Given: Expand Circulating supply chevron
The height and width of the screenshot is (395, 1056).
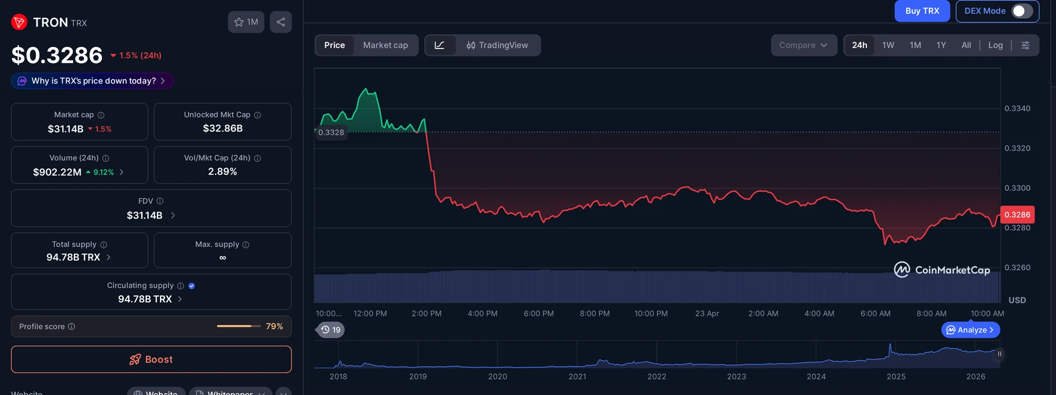Looking at the screenshot, I should pyautogui.click(x=180, y=299).
